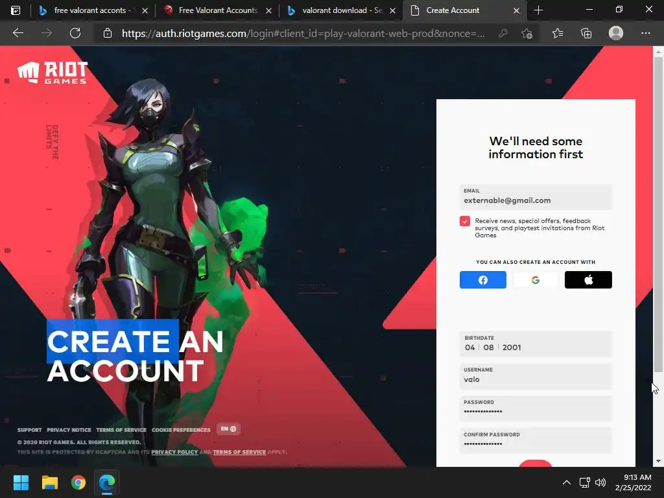Screen dimensions: 664x498
Task: Open the Privacy Notice footer link
Action: pyautogui.click(x=69, y=430)
